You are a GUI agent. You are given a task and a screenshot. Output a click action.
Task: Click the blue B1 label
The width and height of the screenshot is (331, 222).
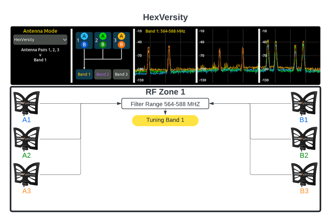pos(304,120)
